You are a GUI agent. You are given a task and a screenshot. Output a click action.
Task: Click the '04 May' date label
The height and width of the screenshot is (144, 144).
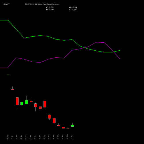click(49, 137)
